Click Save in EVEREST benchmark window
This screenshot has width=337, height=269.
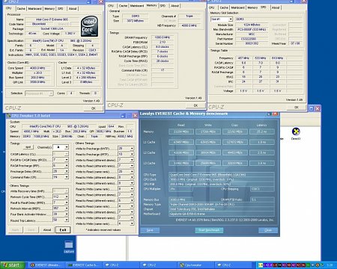point(150,230)
